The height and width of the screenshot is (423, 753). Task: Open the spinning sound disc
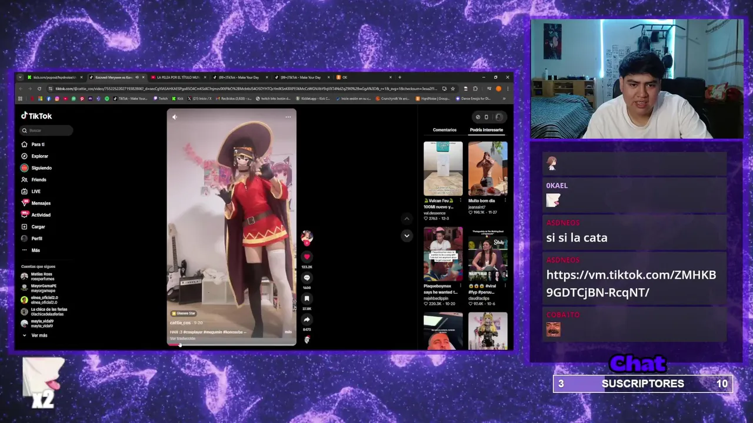[306, 340]
